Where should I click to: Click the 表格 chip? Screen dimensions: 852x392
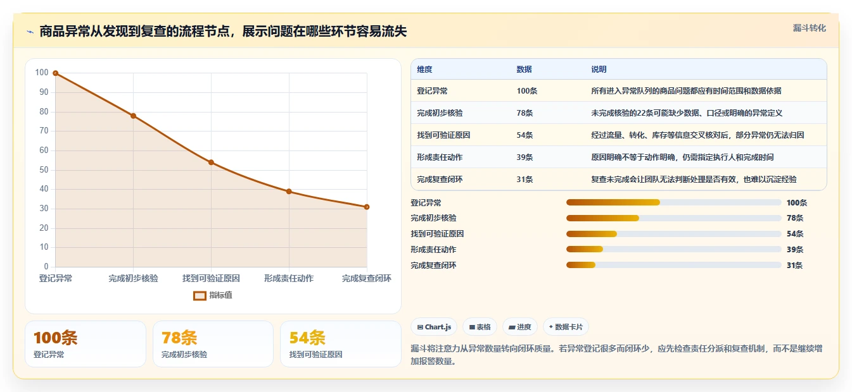(480, 327)
